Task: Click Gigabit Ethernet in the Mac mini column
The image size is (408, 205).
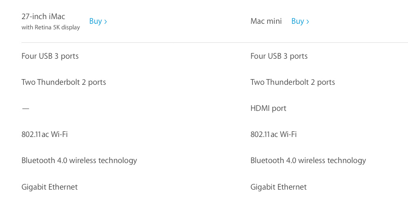Action: (279, 187)
